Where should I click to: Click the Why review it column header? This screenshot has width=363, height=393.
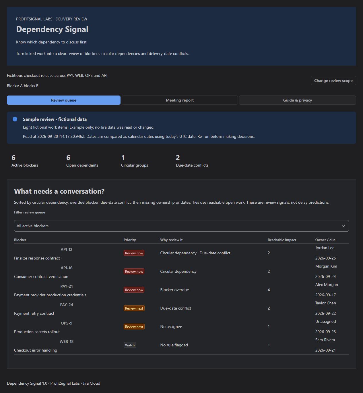[x=171, y=240]
